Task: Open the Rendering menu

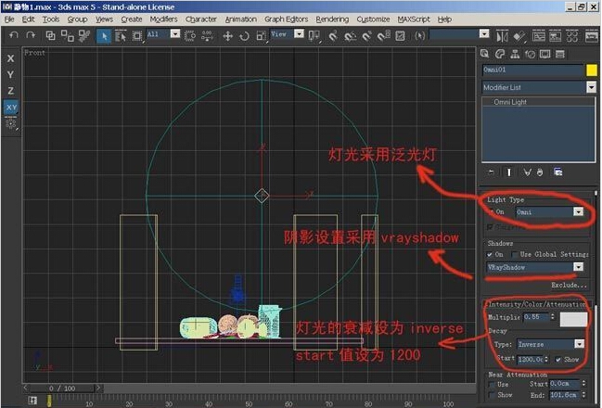Action: click(332, 19)
